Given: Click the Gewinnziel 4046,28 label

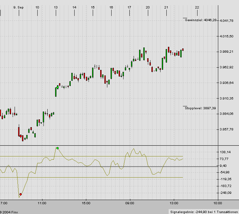Looking at the screenshot, I should tap(200, 20).
